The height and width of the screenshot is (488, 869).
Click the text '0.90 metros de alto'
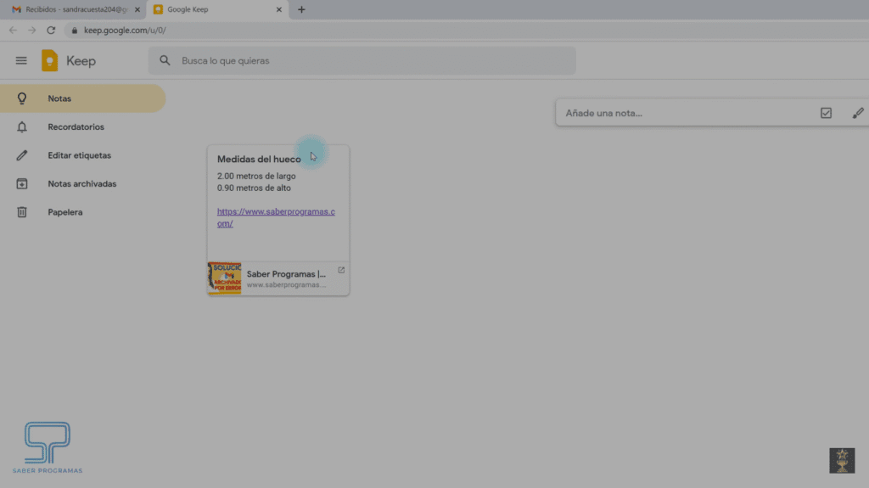(254, 188)
